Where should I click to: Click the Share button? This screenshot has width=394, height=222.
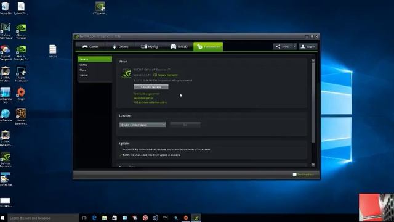pyautogui.click(x=283, y=47)
